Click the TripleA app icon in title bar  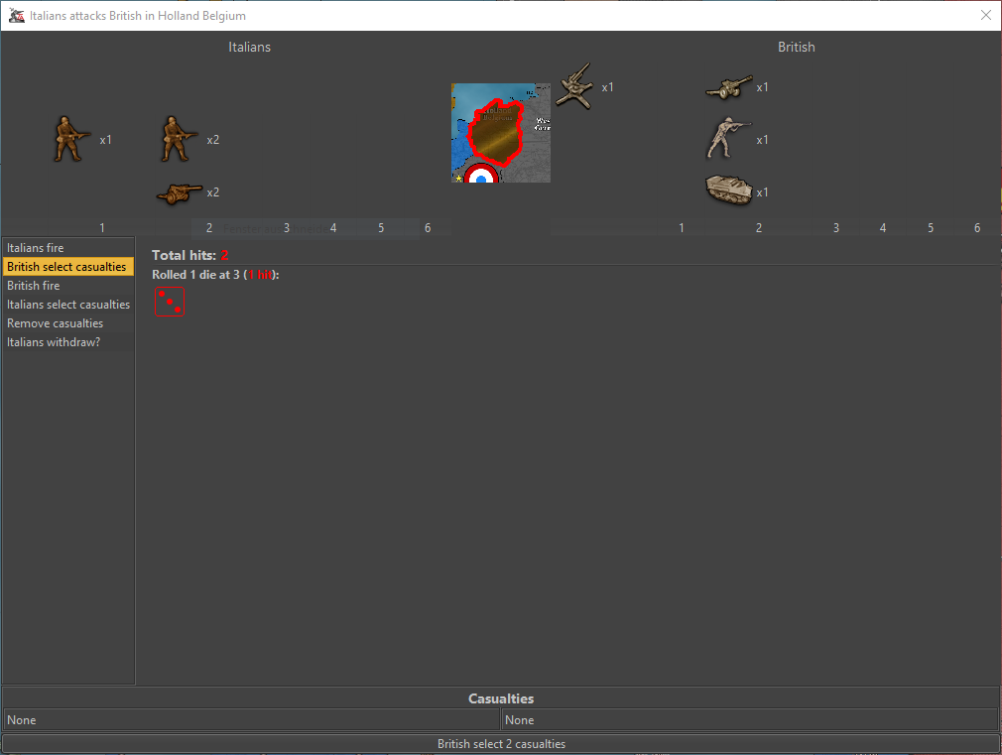click(16, 16)
